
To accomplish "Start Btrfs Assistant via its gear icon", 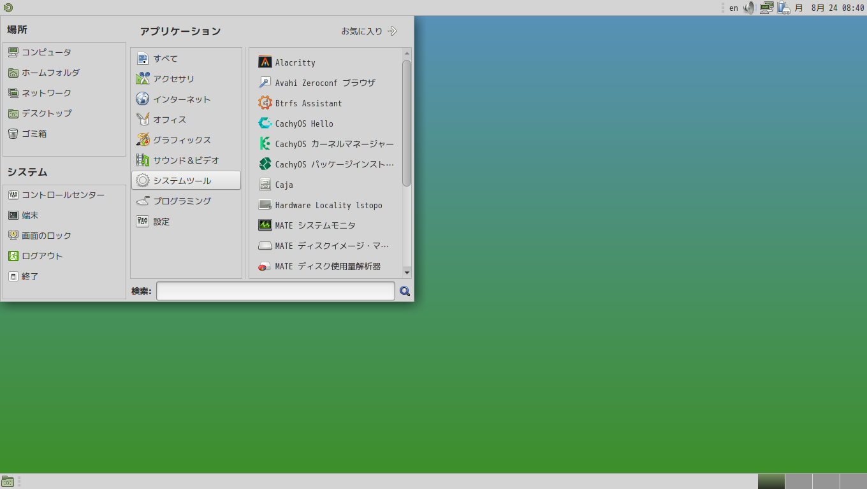I will click(265, 103).
